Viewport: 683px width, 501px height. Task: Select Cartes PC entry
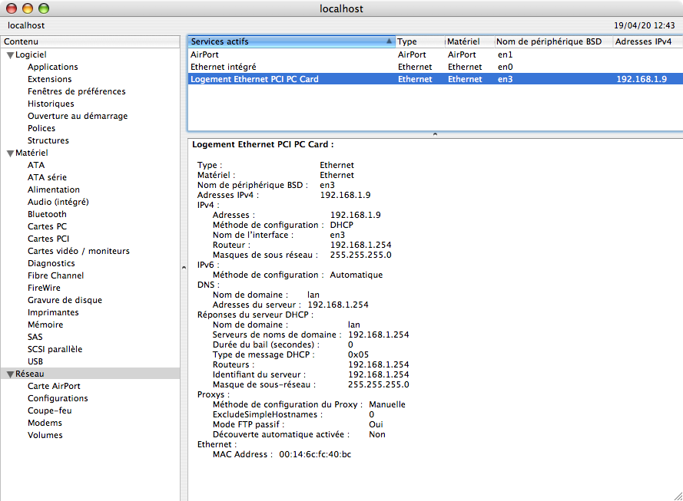coord(47,226)
